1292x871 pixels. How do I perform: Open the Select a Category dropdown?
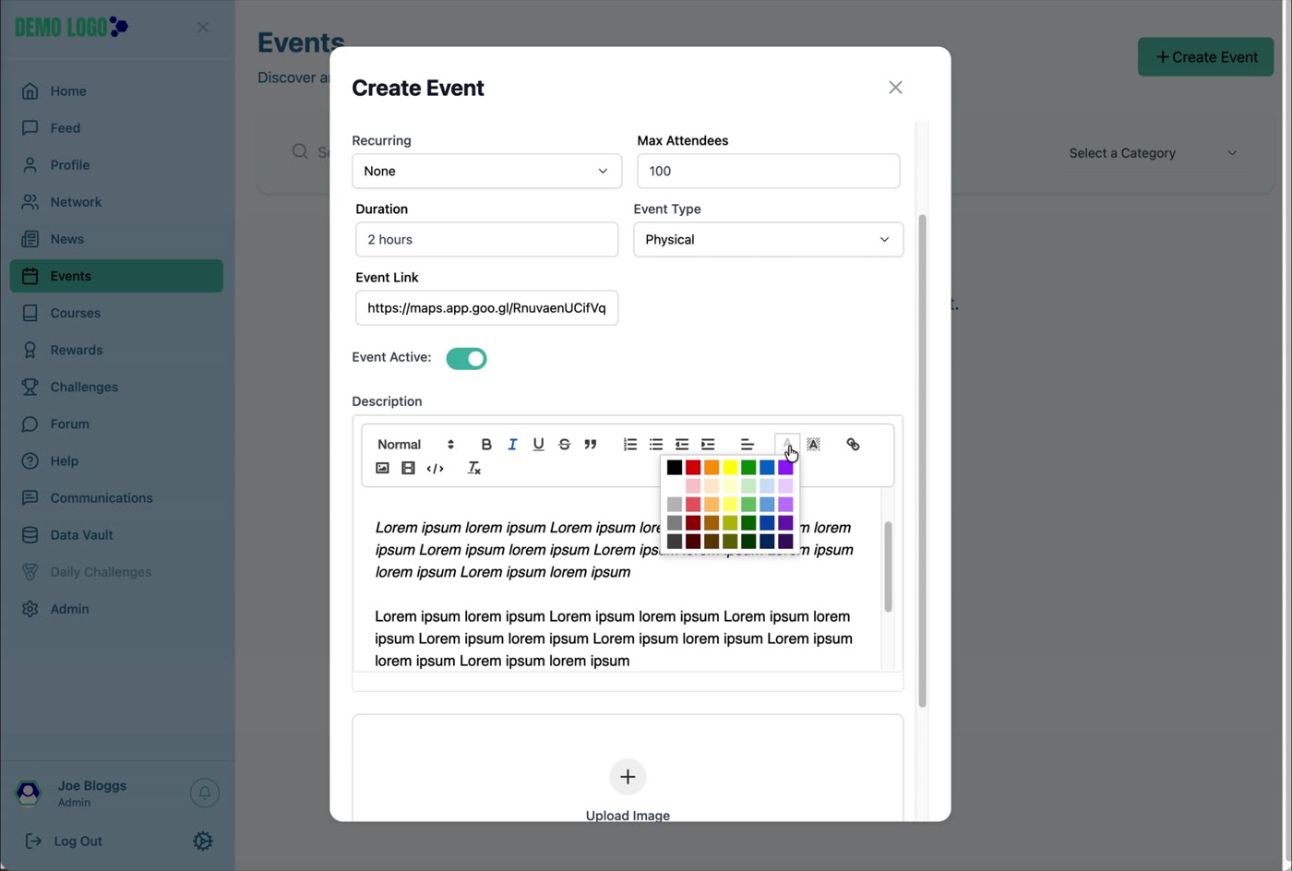point(1153,153)
